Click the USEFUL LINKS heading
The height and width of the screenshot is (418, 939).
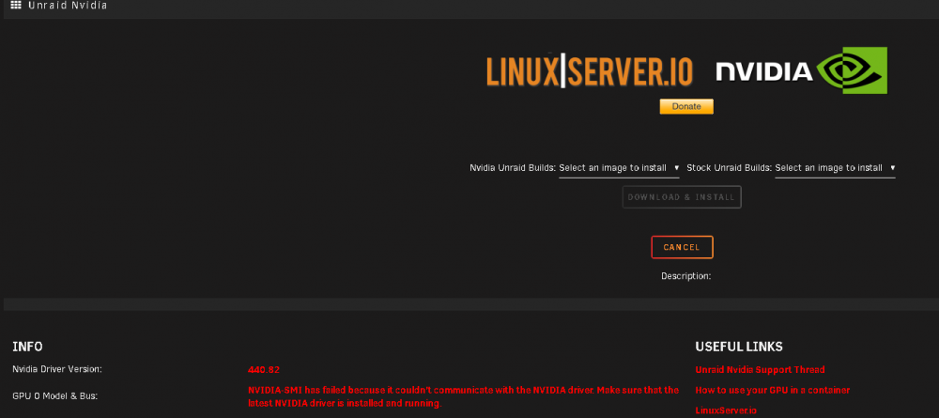tap(739, 347)
